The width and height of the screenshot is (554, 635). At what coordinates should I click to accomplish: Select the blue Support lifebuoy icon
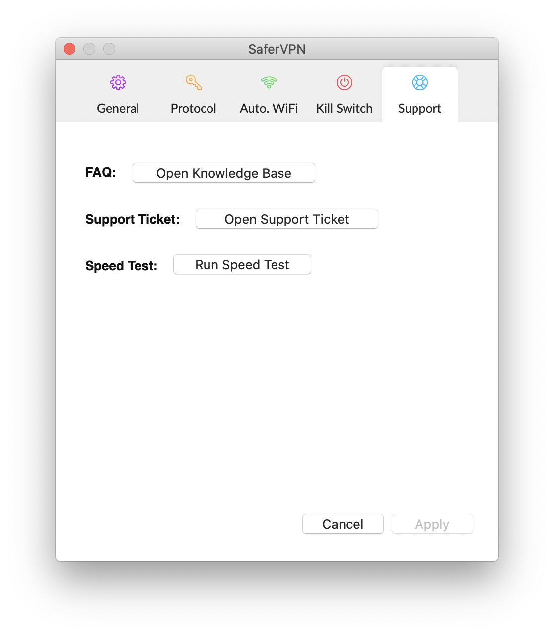pyautogui.click(x=420, y=82)
